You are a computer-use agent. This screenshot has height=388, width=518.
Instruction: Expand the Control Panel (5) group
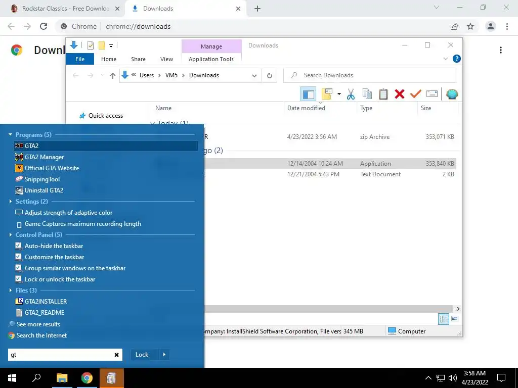10,234
